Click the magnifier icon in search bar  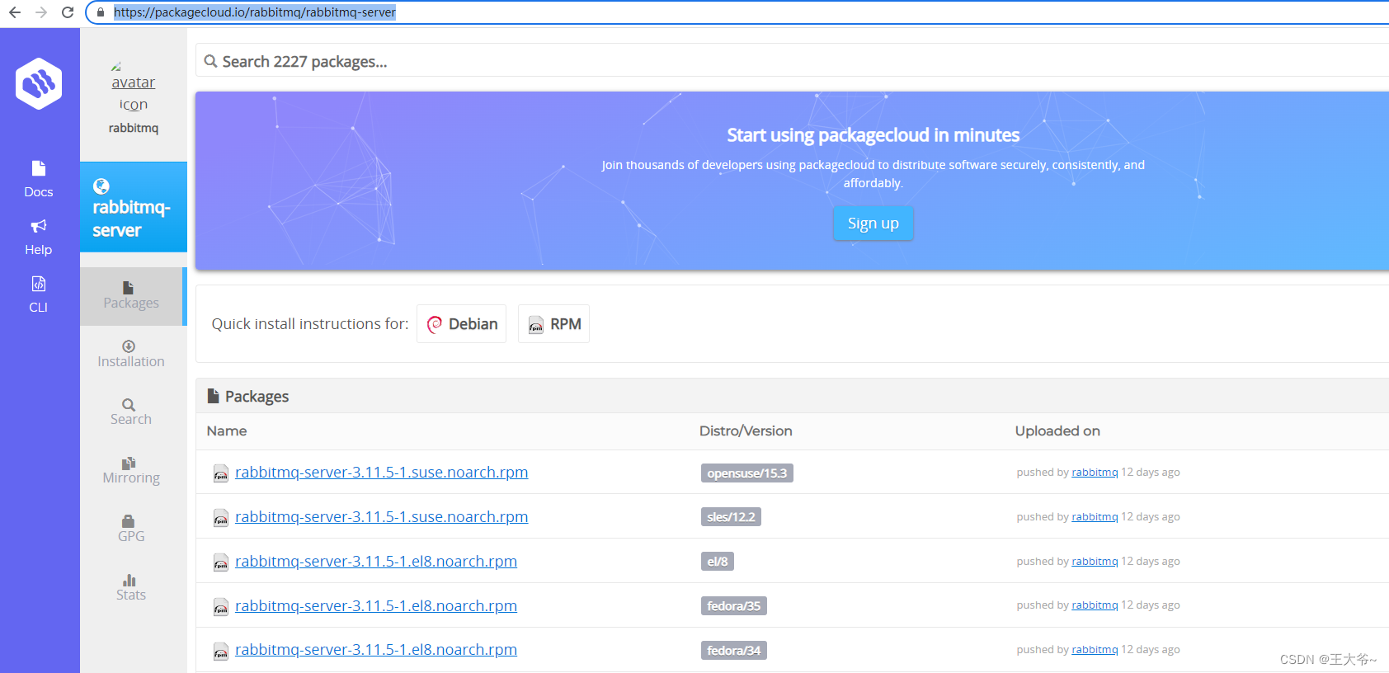point(211,61)
